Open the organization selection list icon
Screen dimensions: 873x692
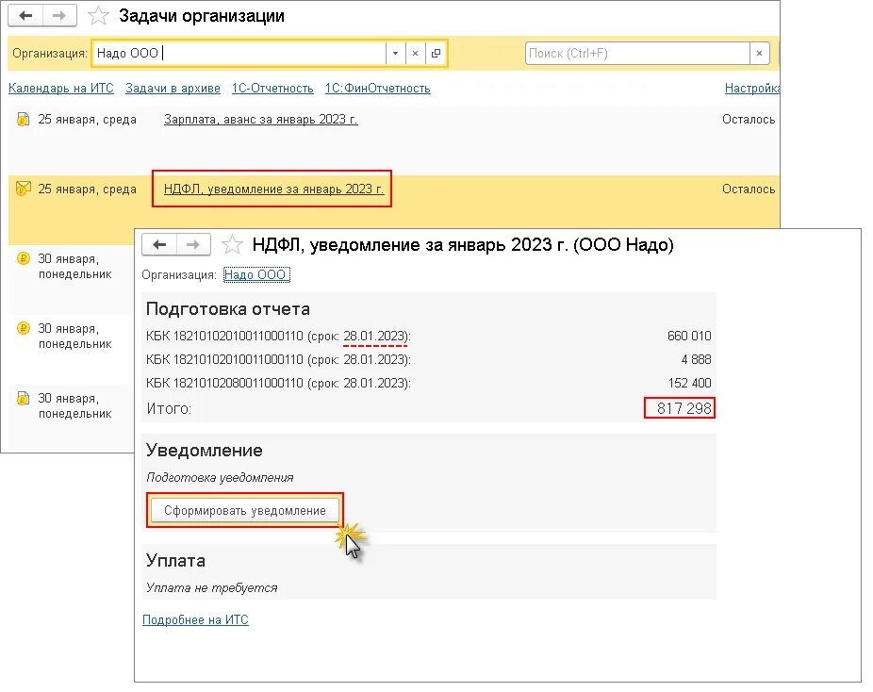pos(435,53)
